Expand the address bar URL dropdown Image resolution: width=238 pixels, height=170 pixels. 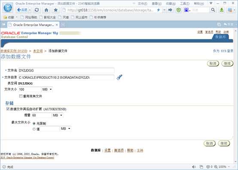pos(164,10)
